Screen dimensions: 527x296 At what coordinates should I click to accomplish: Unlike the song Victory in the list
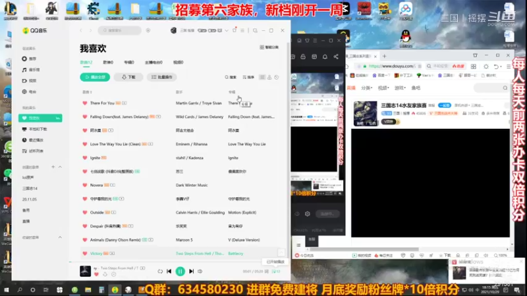point(85,253)
